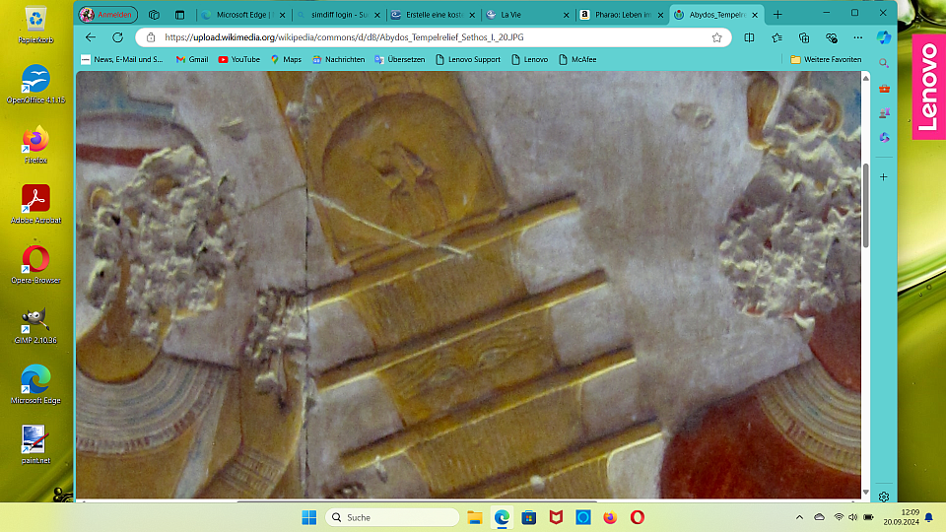Open a new tab with plus

click(777, 15)
